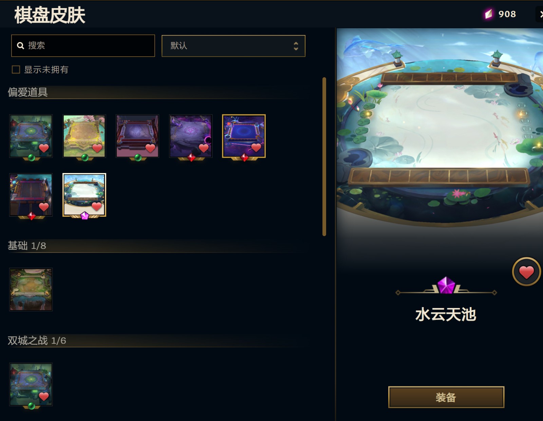Screen dimensions: 543x421
Task: Click the purple rarity gem above 水云天池
Action: [446, 285]
